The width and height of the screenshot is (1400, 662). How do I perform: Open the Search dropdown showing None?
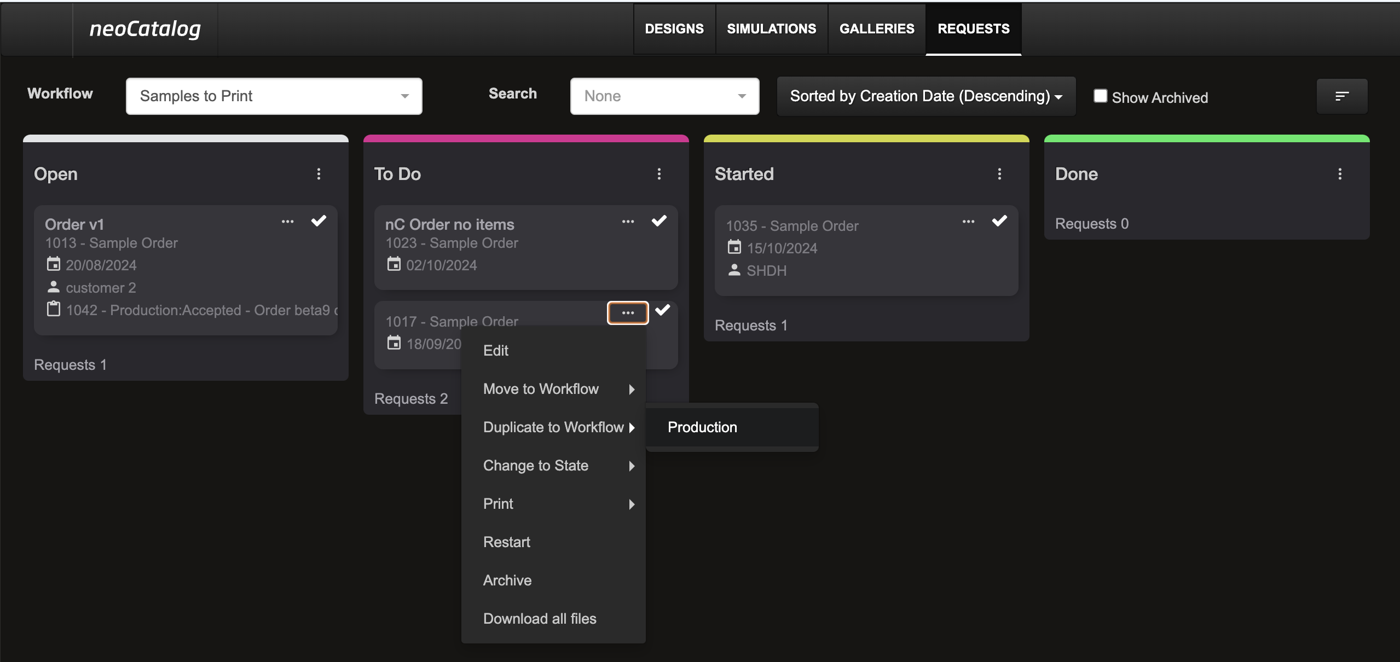coord(664,96)
